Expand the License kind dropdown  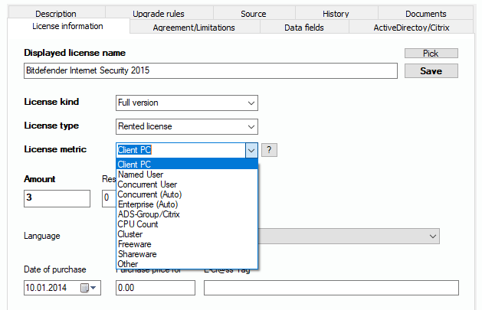pos(251,103)
